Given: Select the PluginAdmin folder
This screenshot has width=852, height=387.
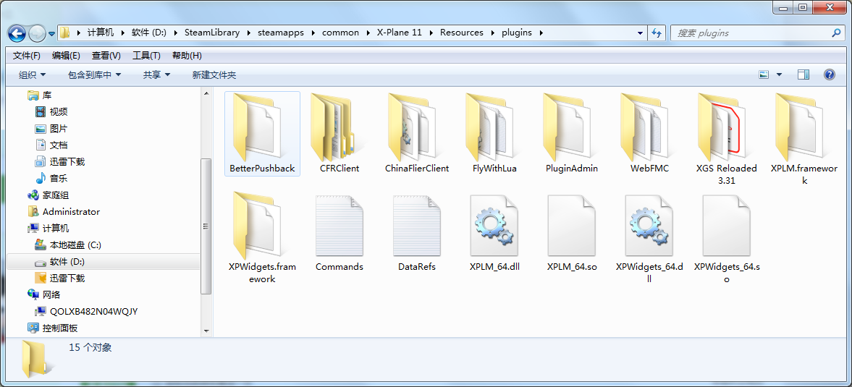Looking at the screenshot, I should [572, 134].
